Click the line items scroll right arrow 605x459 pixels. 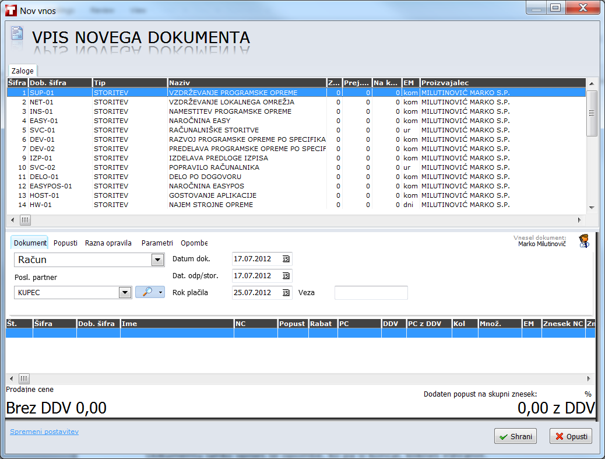coord(589,379)
